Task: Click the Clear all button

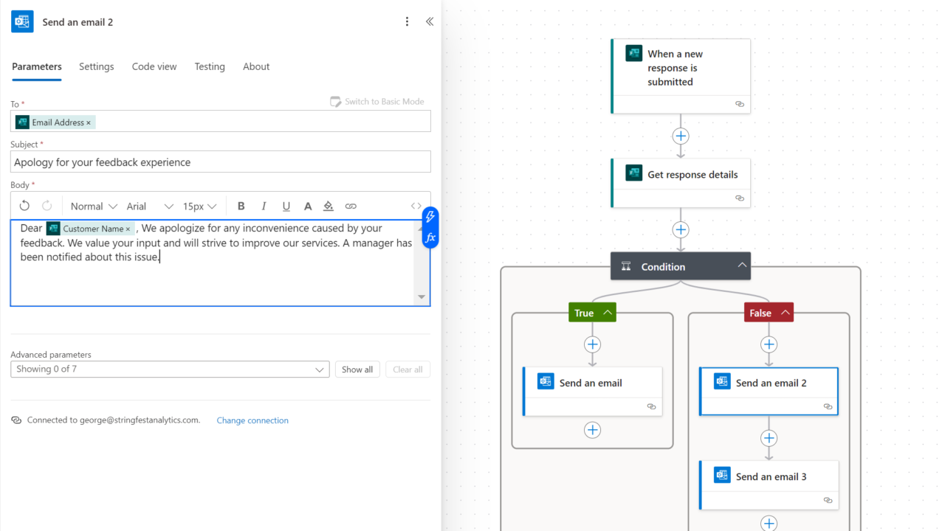Action: click(x=408, y=369)
